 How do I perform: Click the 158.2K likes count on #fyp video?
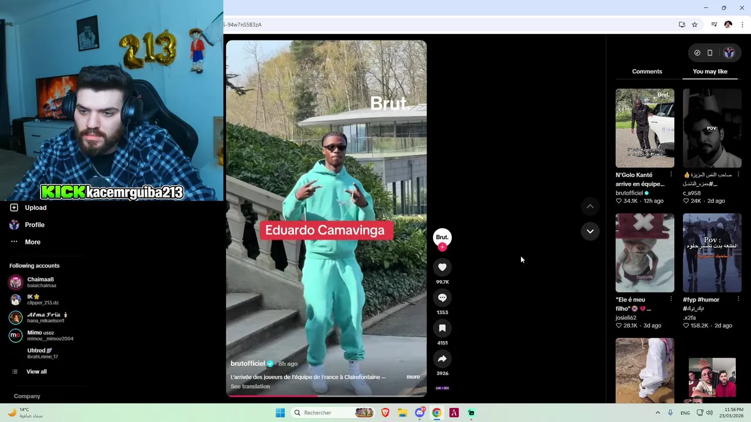pyautogui.click(x=699, y=325)
